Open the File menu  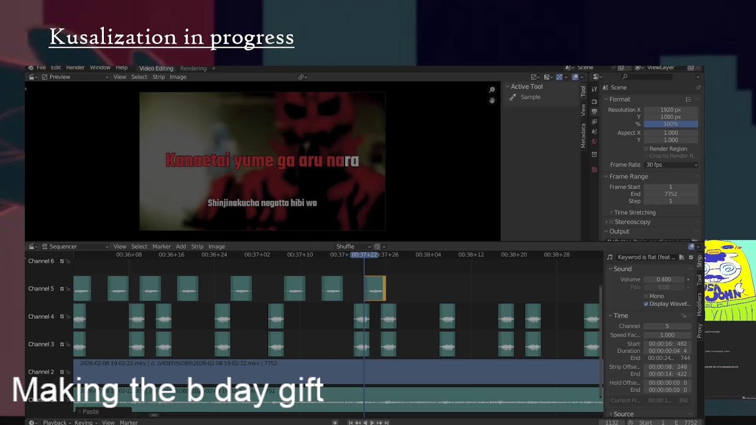coord(41,68)
